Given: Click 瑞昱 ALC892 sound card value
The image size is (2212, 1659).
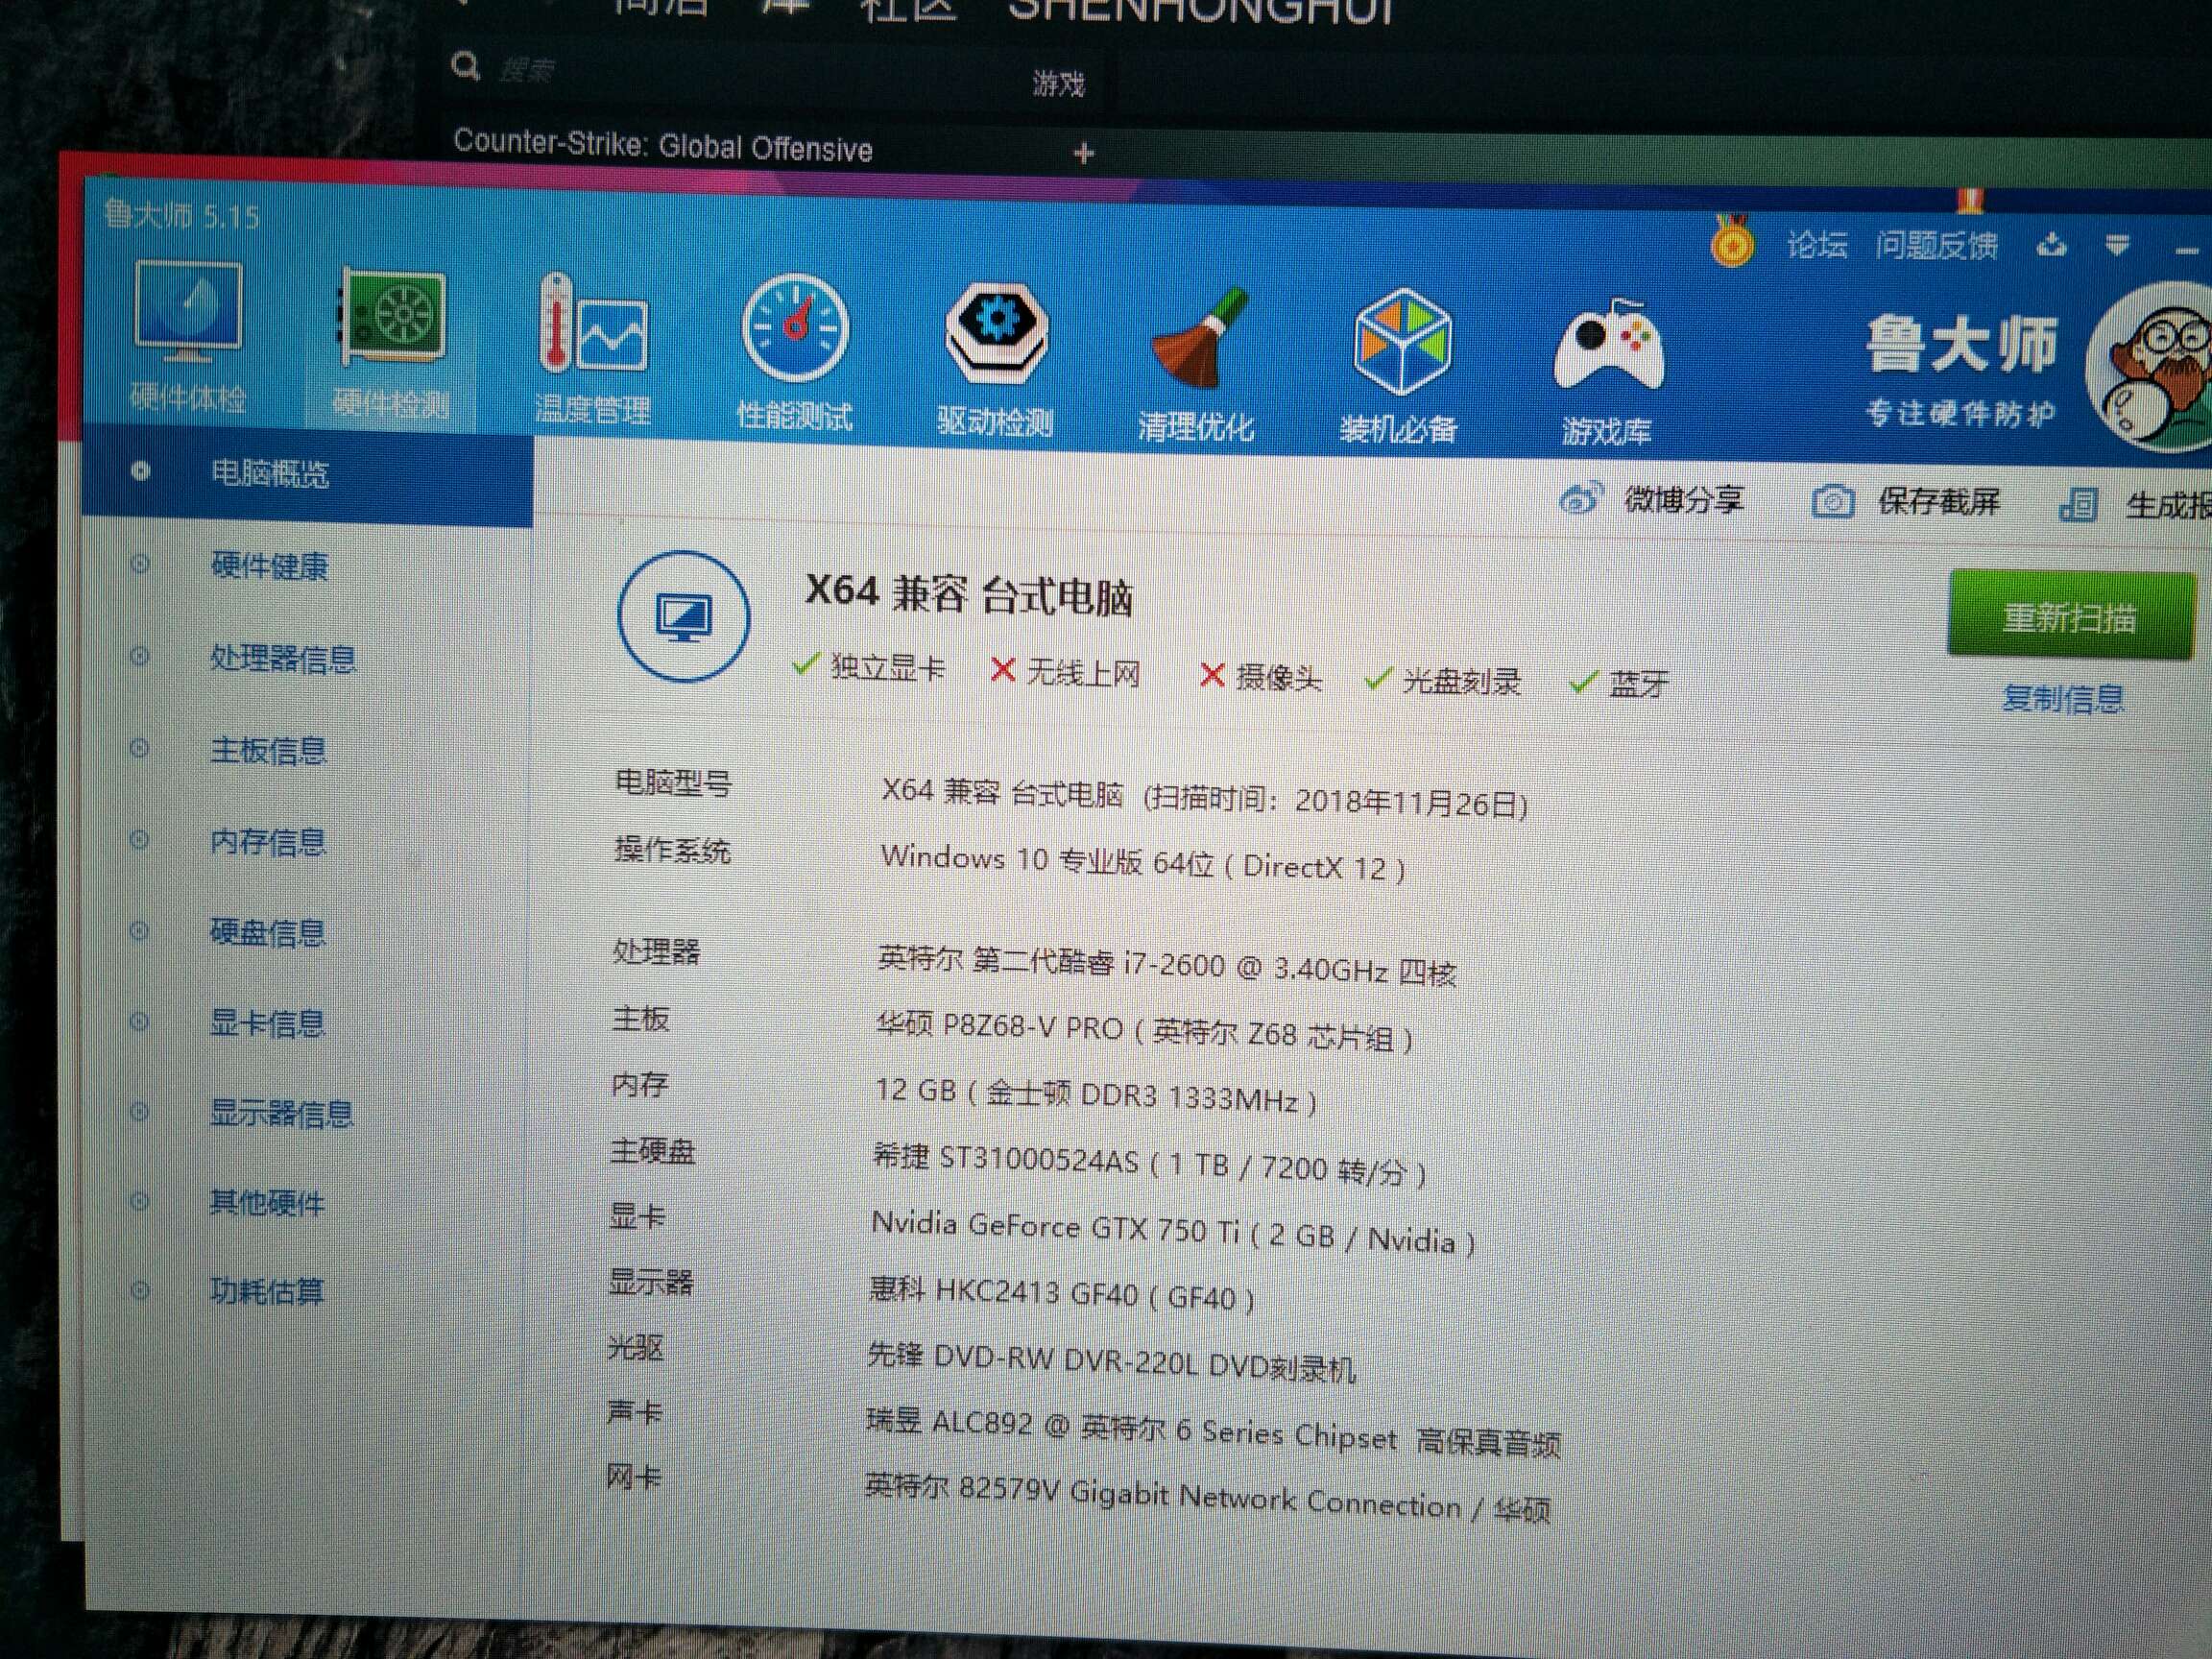Looking at the screenshot, I should (1213, 1432).
